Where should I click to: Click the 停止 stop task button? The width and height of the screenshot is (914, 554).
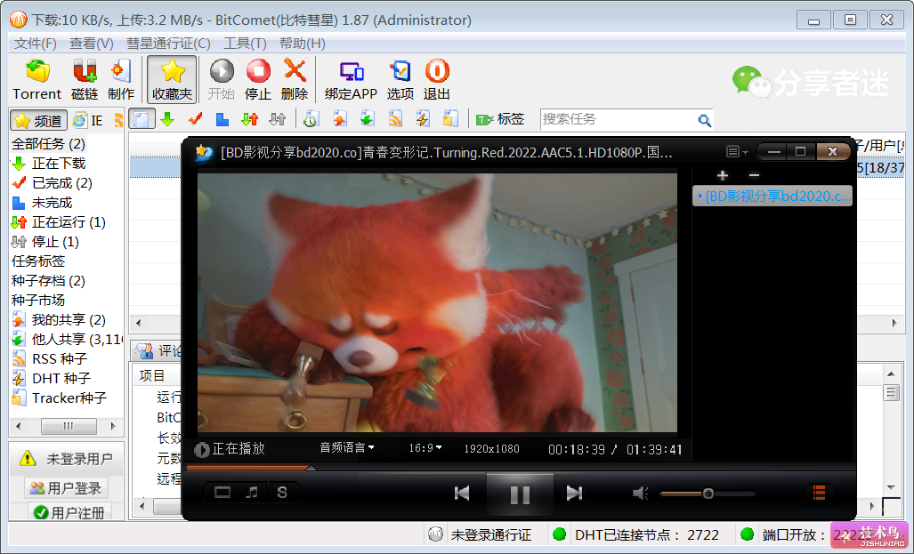tap(257, 80)
